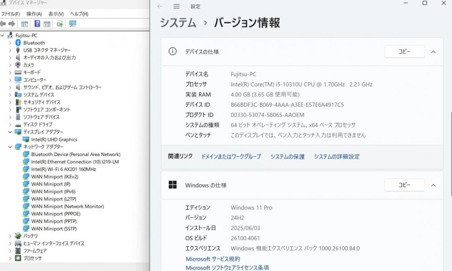The height and width of the screenshot is (271, 452).
Task: Select the ファームウェア category icon
Action: (x=18, y=251)
